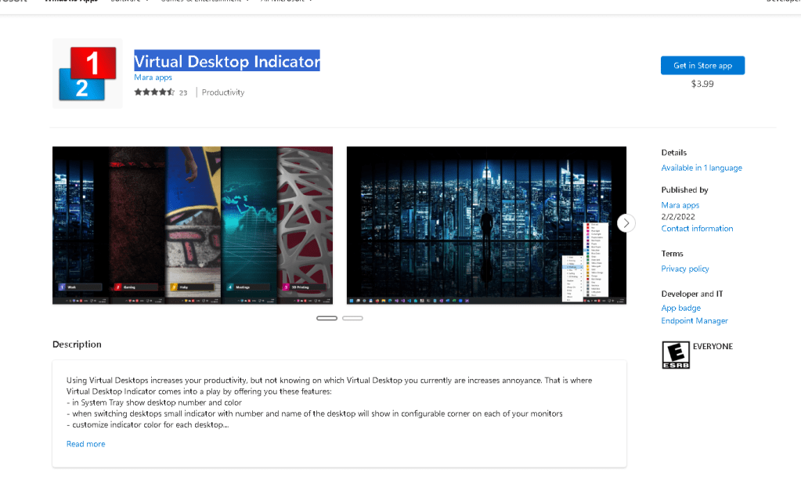Screen dimensions: 801x480
Task: Open the five-desktops wallpaper screenshot
Action: pyautogui.click(x=193, y=226)
